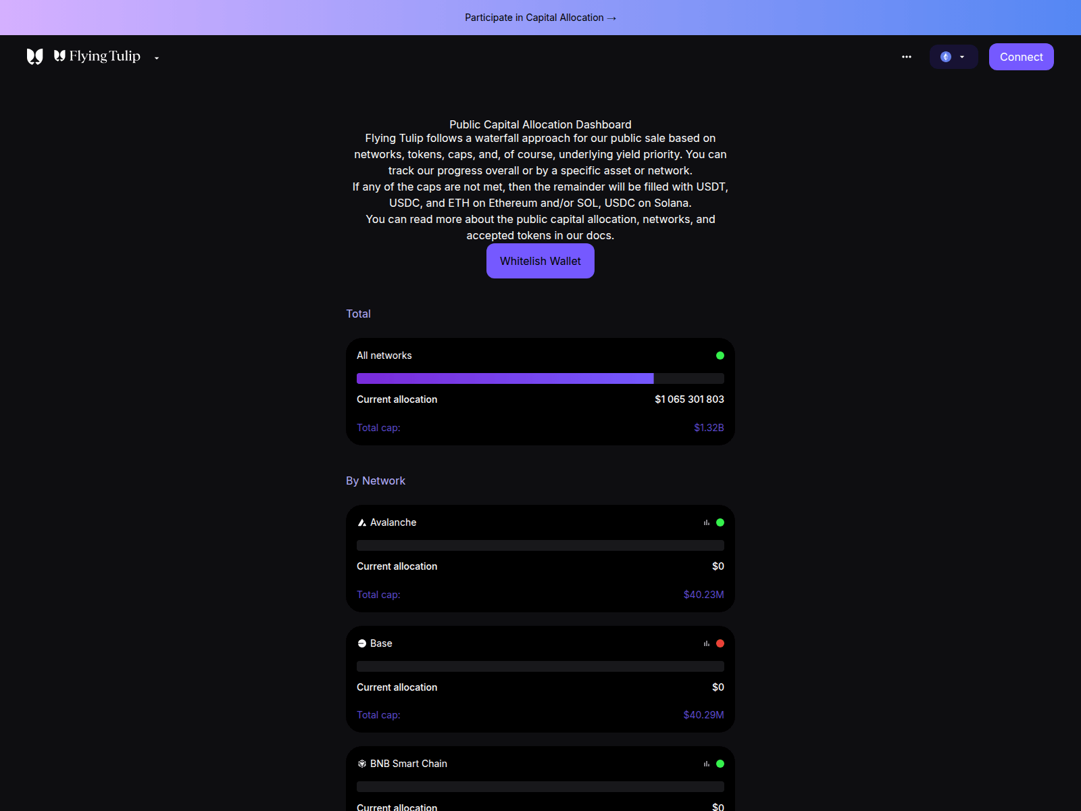Click the Flying Tulip tulip logo icon
Image resolution: width=1081 pixels, height=811 pixels.
click(x=35, y=57)
